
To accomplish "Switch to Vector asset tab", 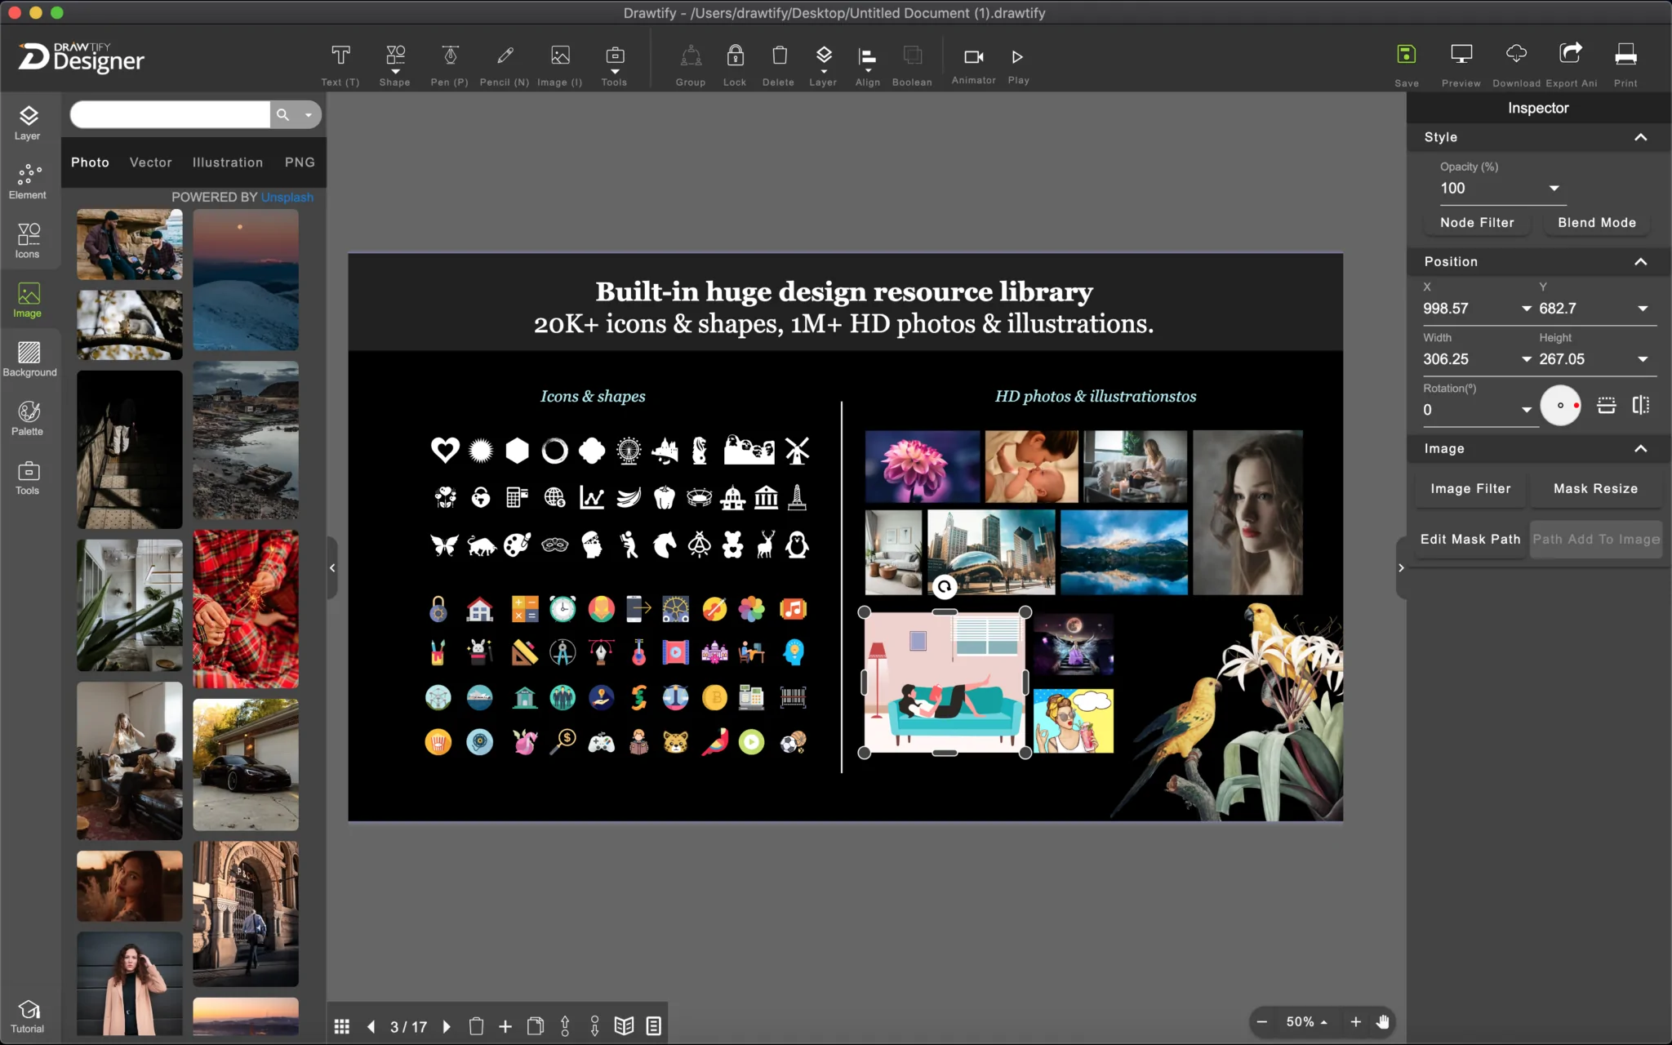I will (x=150, y=162).
